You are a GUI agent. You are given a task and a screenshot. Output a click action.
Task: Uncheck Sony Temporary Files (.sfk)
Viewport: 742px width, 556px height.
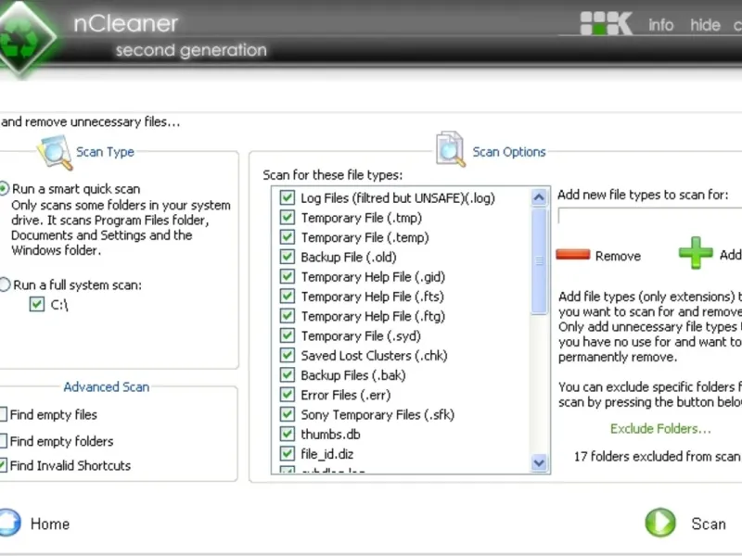pyautogui.click(x=288, y=414)
